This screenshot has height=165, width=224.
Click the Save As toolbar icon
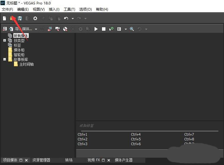(x=28, y=18)
